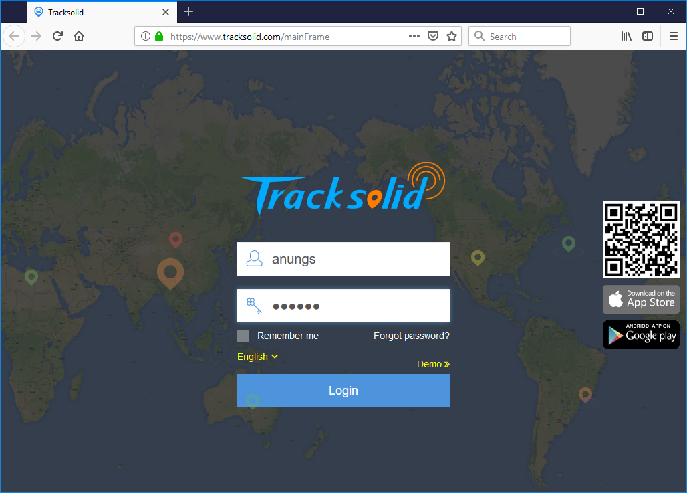
Task: Open the page actions menu (three dots) in address bar
Action: coord(414,36)
